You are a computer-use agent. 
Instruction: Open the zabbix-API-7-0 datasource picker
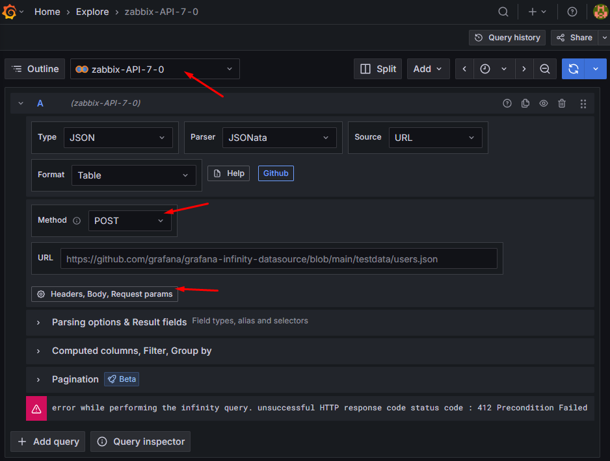click(155, 69)
